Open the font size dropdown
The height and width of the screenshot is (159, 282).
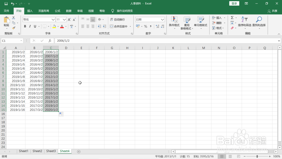64,19
